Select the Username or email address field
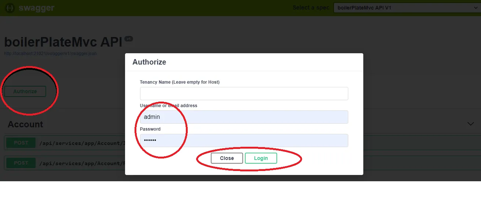Screen dimensions: 481x215 244,117
